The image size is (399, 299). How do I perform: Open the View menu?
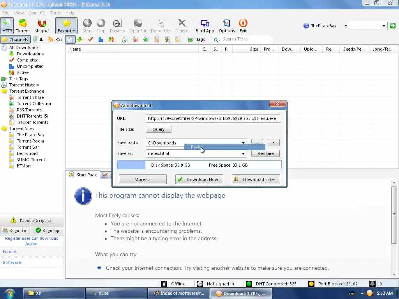[x=19, y=13]
